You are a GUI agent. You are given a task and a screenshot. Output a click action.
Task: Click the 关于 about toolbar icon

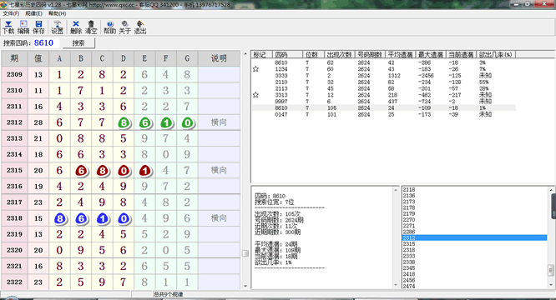(x=125, y=27)
